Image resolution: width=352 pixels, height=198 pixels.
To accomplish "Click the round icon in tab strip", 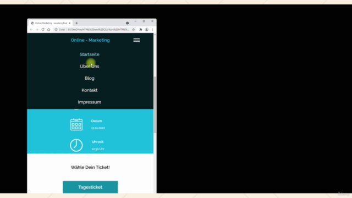I will pyautogui.click(x=127, y=23).
